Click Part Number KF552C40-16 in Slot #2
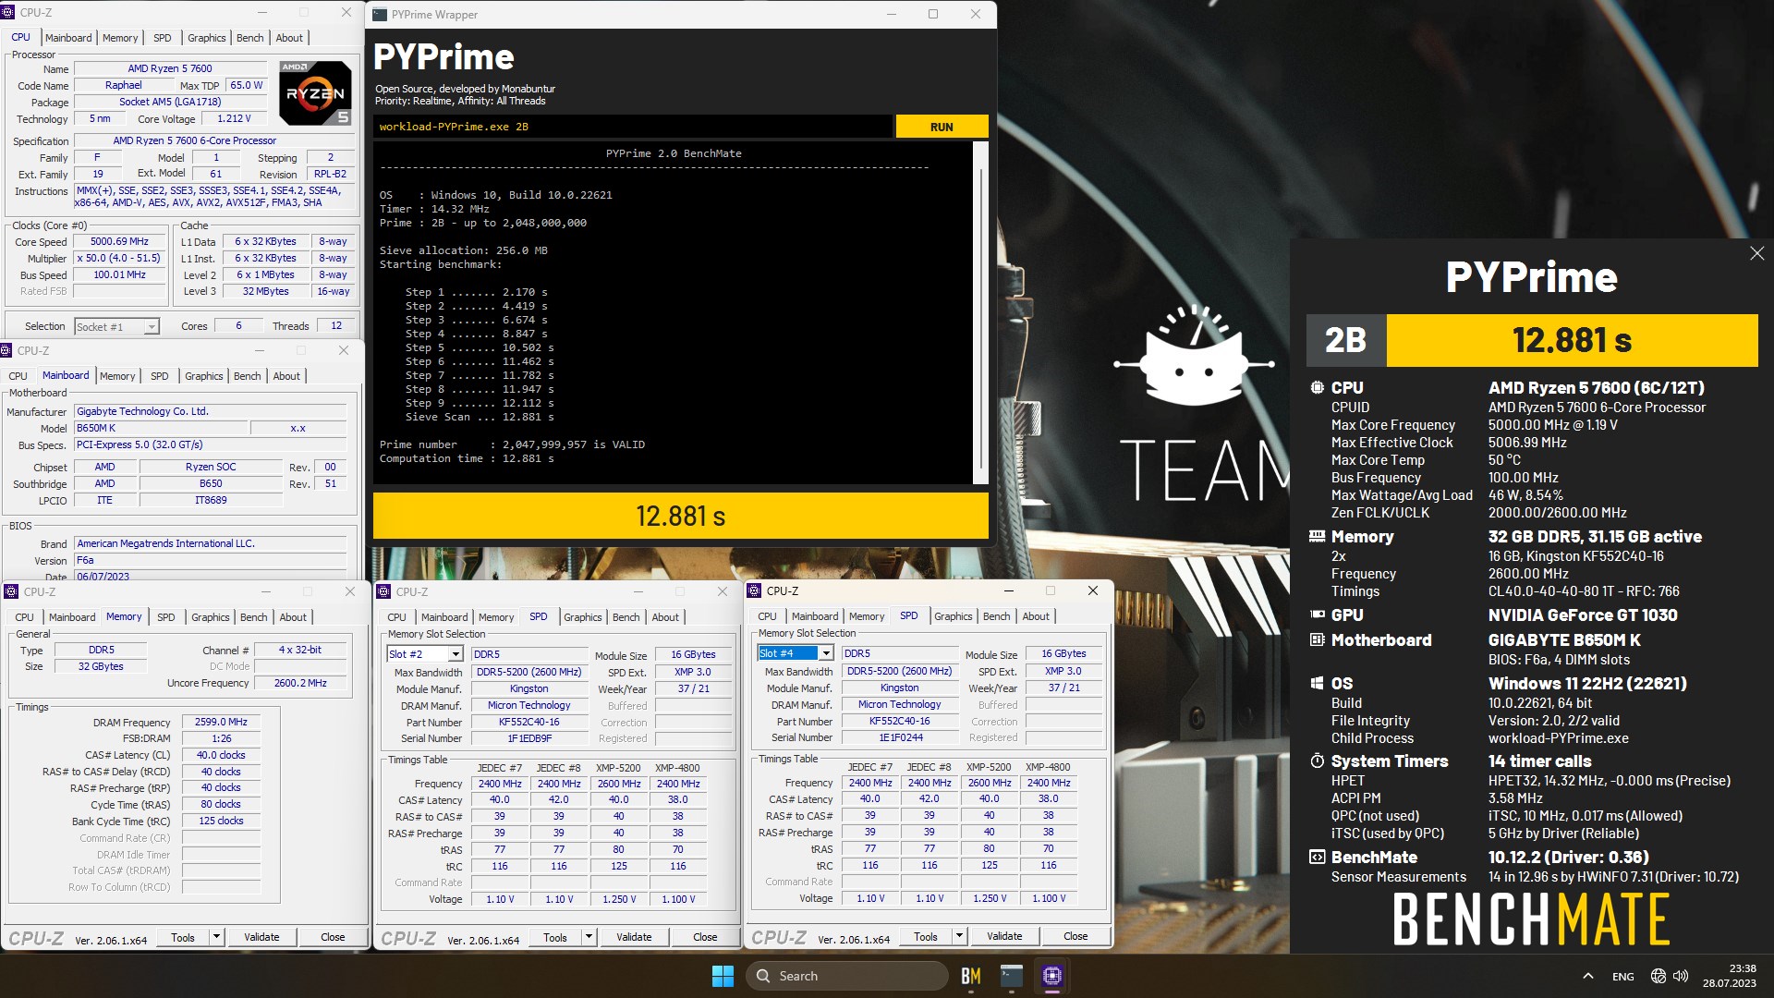This screenshot has height=998, width=1774. 529,722
